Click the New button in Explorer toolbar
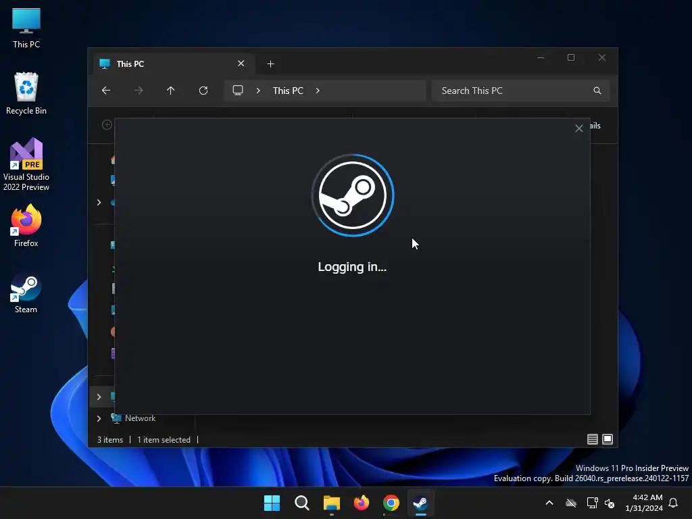Viewport: 692px width, 519px height. [107, 125]
